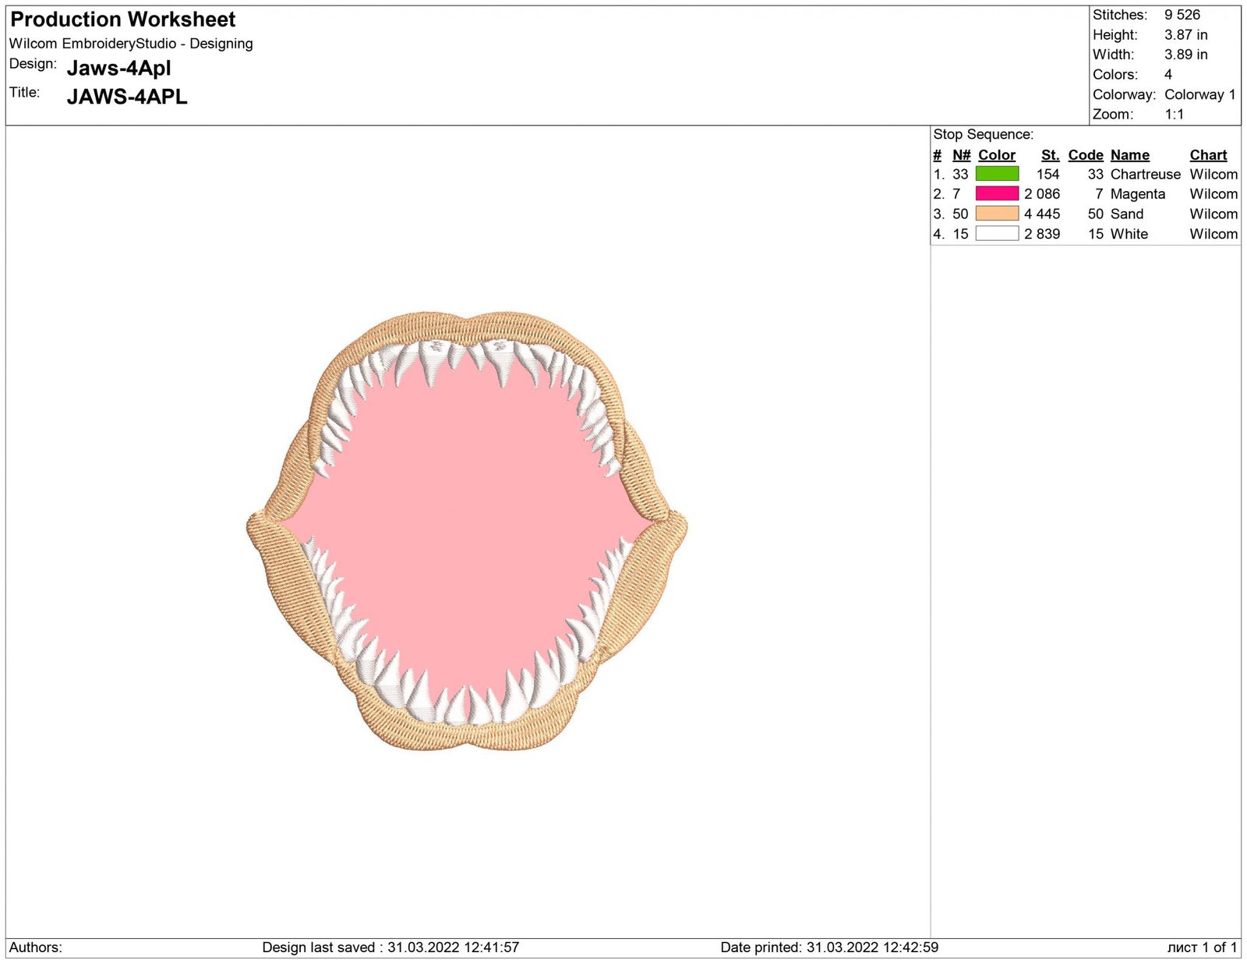Viewport: 1247px width, 960px height.
Task: Click the Design last saved timestamp
Action: pyautogui.click(x=392, y=947)
